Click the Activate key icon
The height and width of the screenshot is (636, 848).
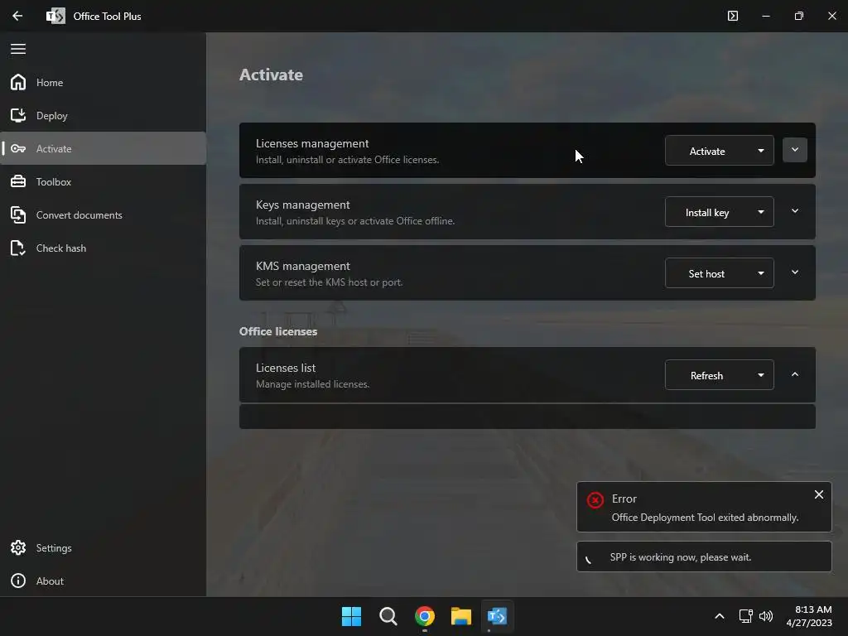[18, 148]
